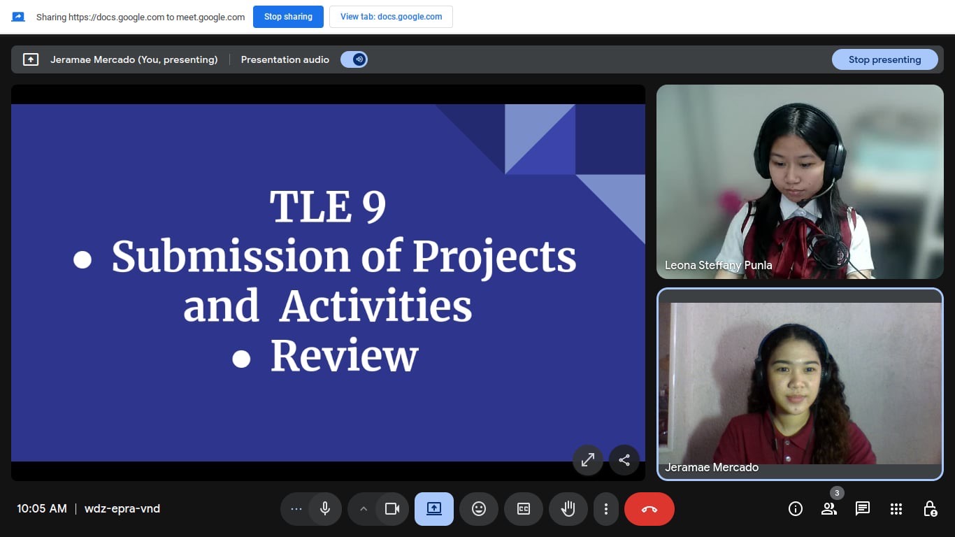Click the blue Stop sharing button
This screenshot has width=955, height=537.
tap(288, 17)
